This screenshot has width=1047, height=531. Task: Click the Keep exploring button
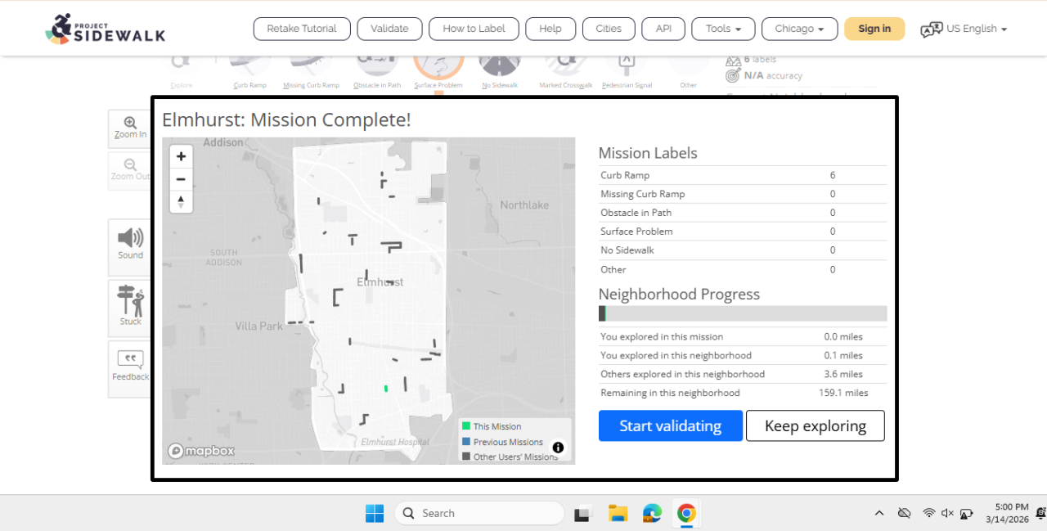point(816,425)
